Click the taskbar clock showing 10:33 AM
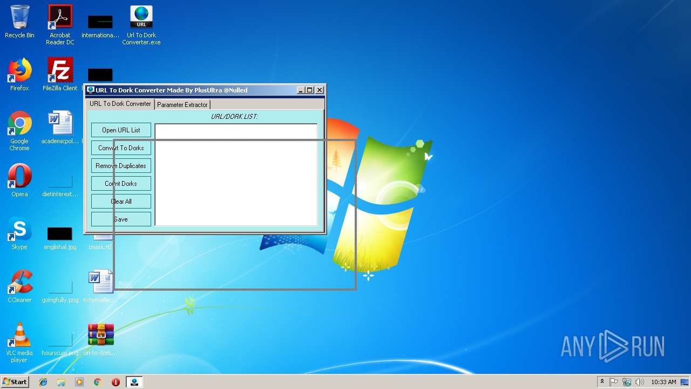Image resolution: width=691 pixels, height=389 pixels. coord(663,382)
